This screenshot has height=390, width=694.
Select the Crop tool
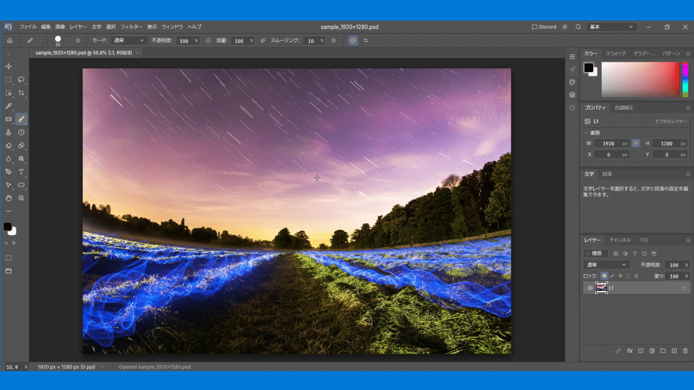point(21,93)
